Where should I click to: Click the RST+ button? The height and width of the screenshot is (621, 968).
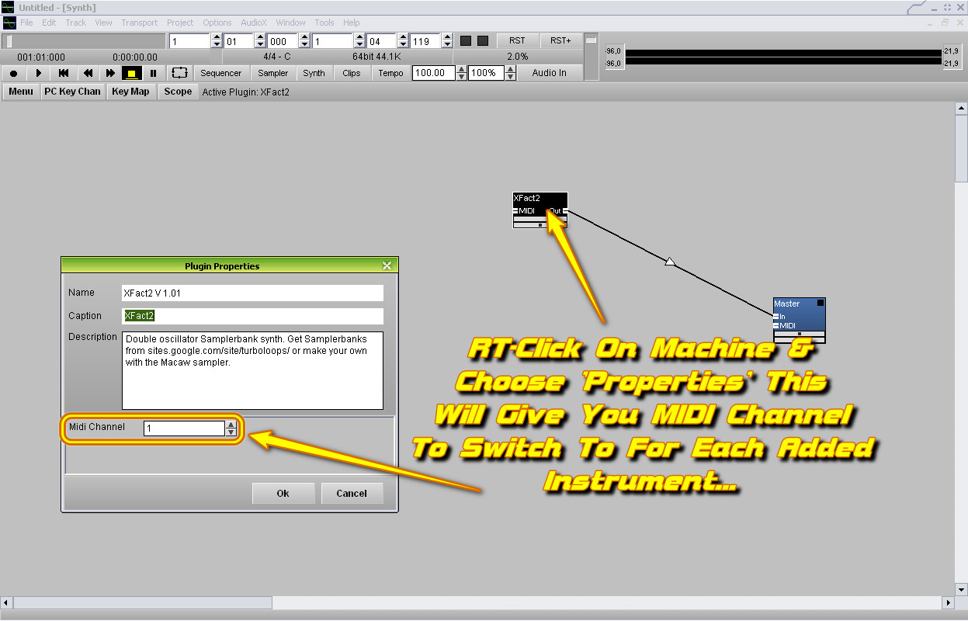[560, 40]
